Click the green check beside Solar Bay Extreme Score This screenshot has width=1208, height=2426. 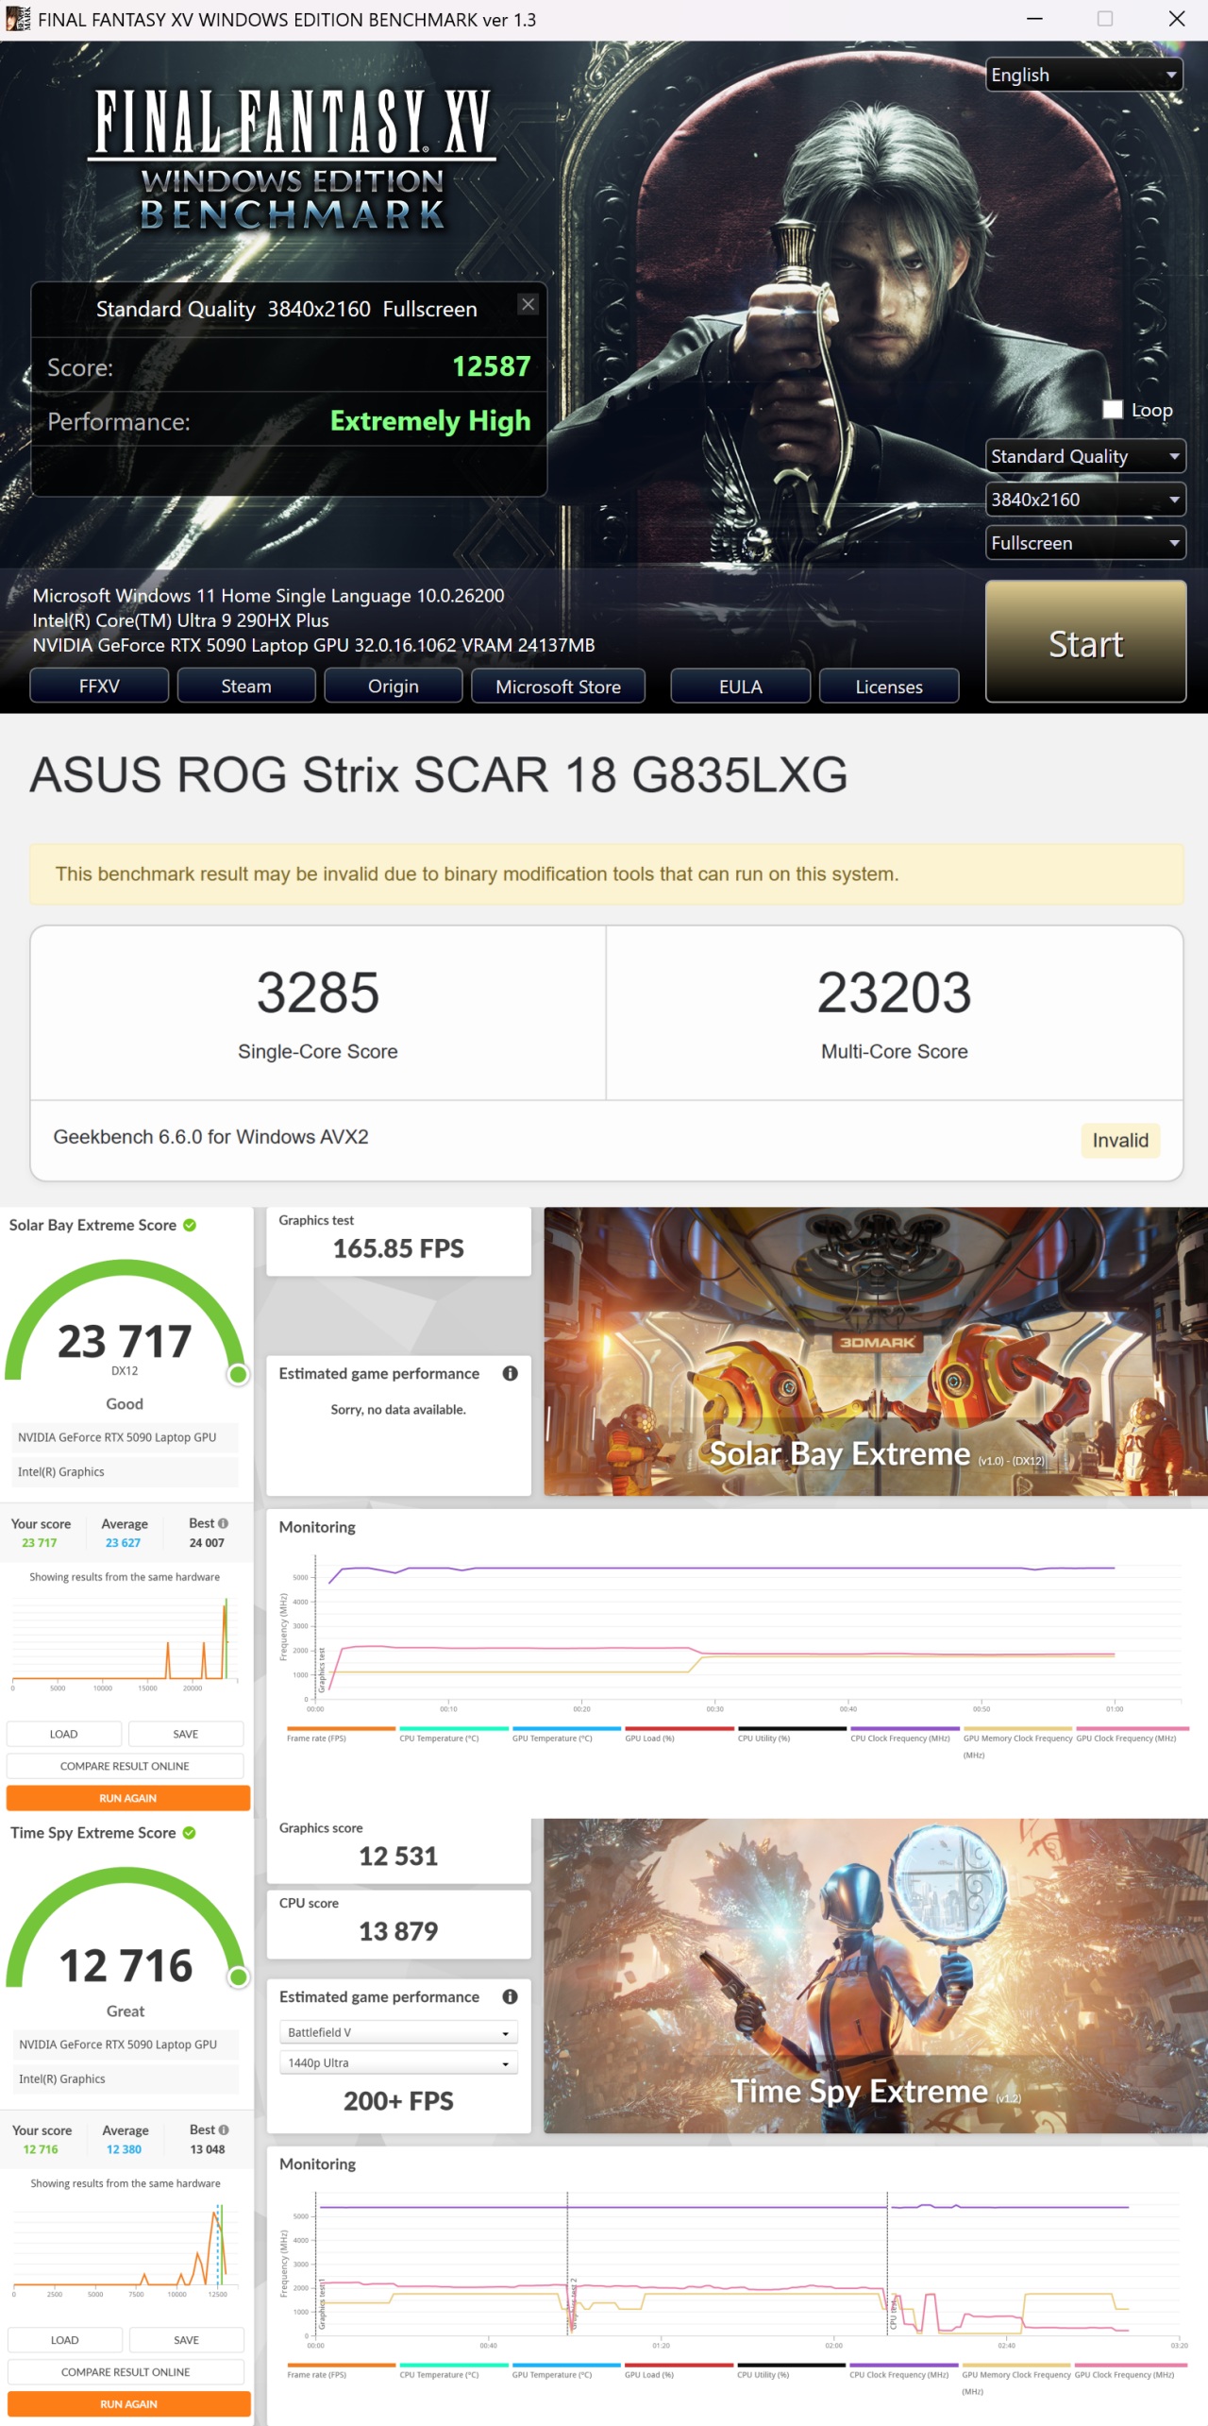(190, 1225)
